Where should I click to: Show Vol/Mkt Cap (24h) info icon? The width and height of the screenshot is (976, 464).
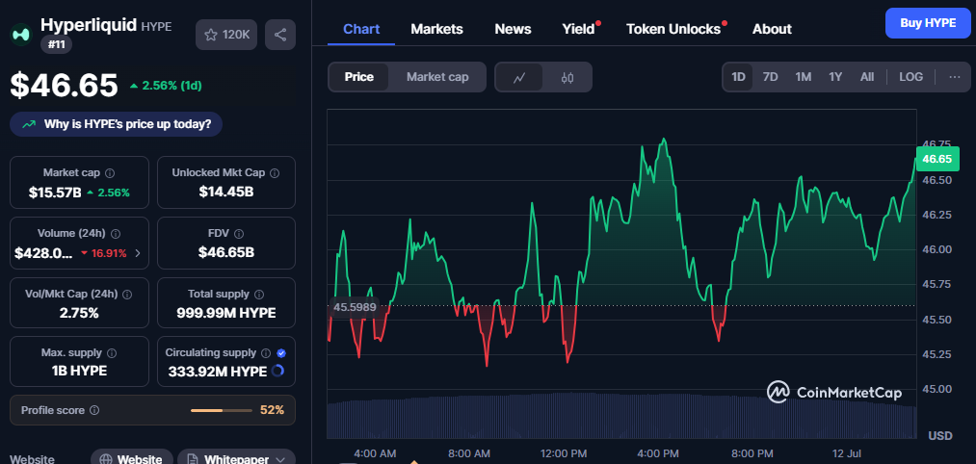click(x=127, y=295)
